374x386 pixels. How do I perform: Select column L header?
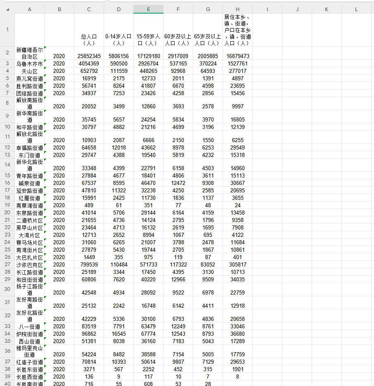[356, 9]
